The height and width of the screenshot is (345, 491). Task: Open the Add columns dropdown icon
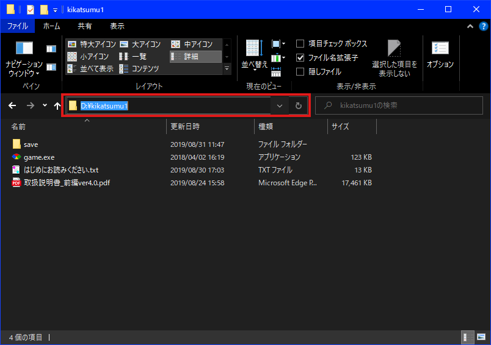(278, 58)
